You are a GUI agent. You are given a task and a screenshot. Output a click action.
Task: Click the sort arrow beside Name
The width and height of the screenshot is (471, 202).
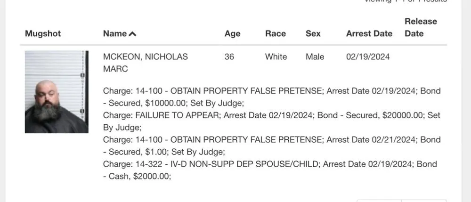[132, 34]
